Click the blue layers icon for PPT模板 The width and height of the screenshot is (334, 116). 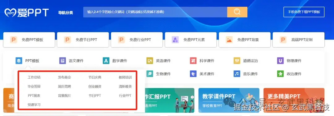pyautogui.click(x=19, y=61)
